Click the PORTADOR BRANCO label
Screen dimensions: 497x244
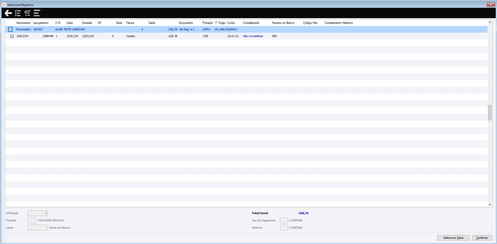51,220
